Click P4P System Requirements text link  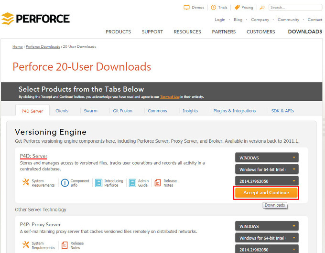click(x=43, y=245)
